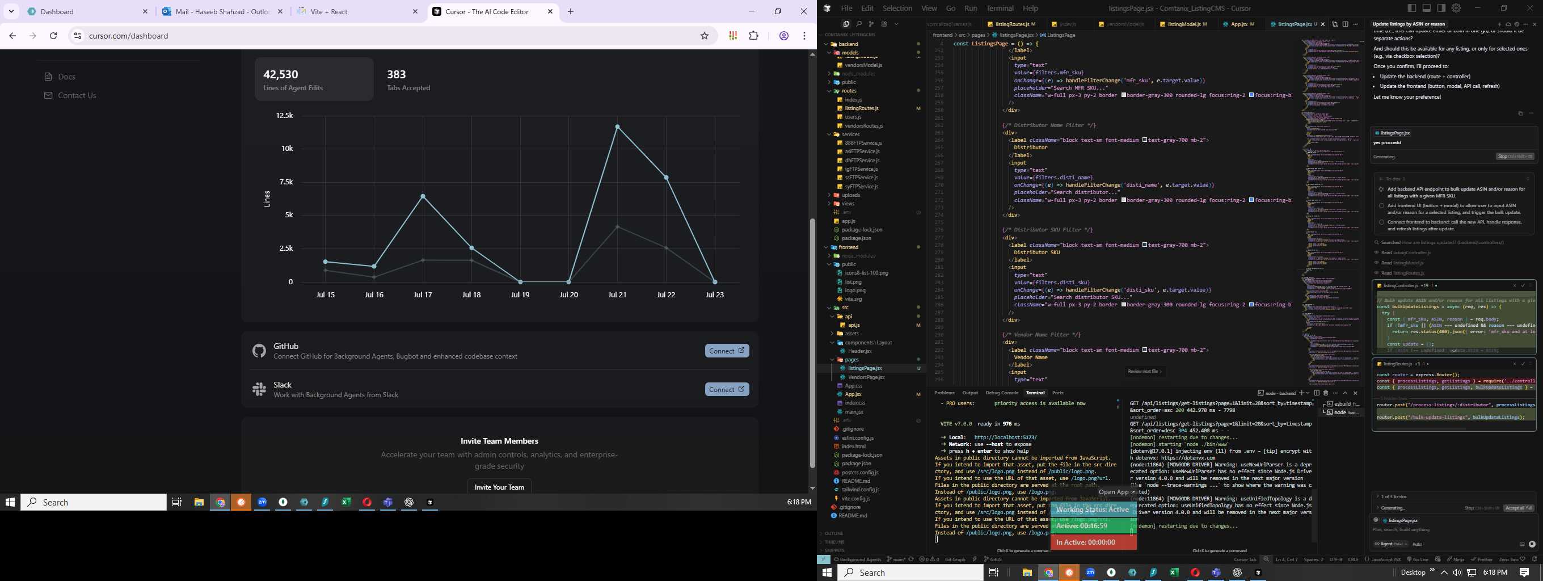The image size is (1543, 581).
Task: Open Source Control view in Cursor
Action: click(x=871, y=24)
